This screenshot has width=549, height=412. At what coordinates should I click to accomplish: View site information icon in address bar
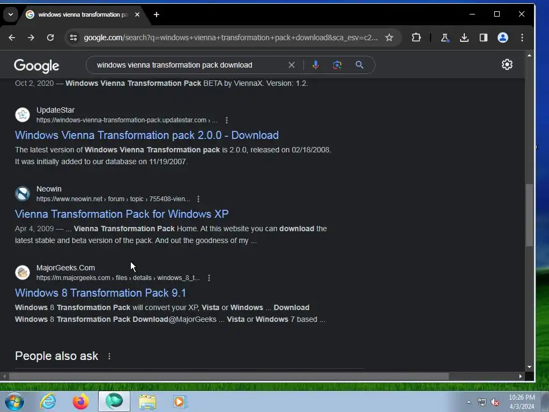click(73, 38)
